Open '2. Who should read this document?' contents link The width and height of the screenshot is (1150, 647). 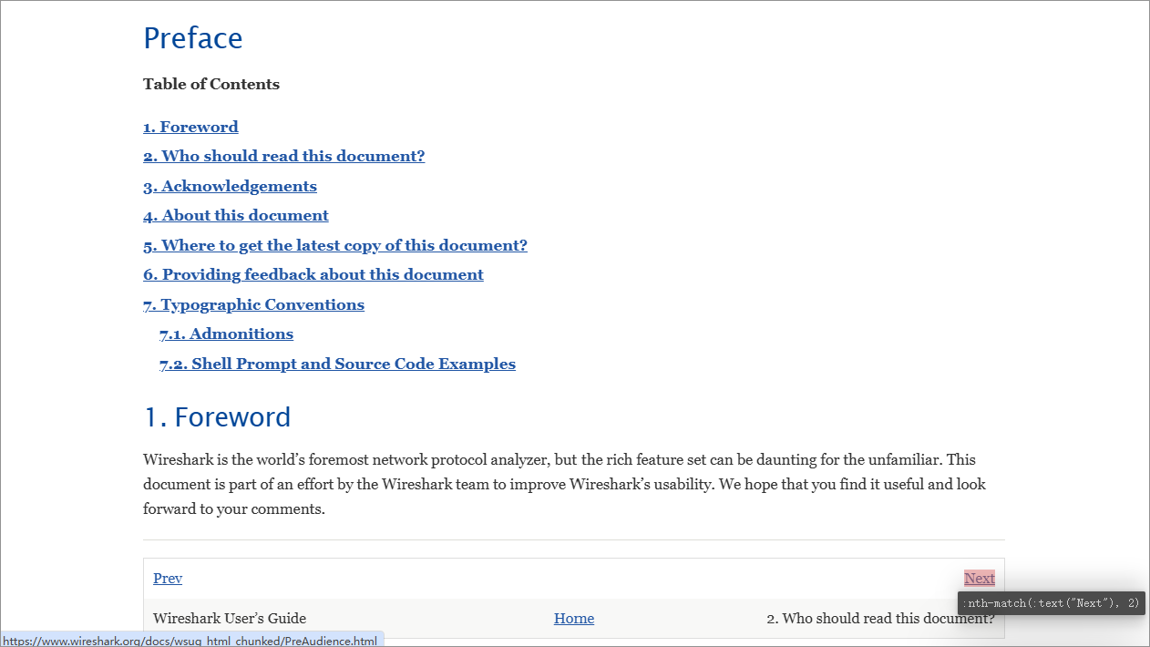point(283,156)
